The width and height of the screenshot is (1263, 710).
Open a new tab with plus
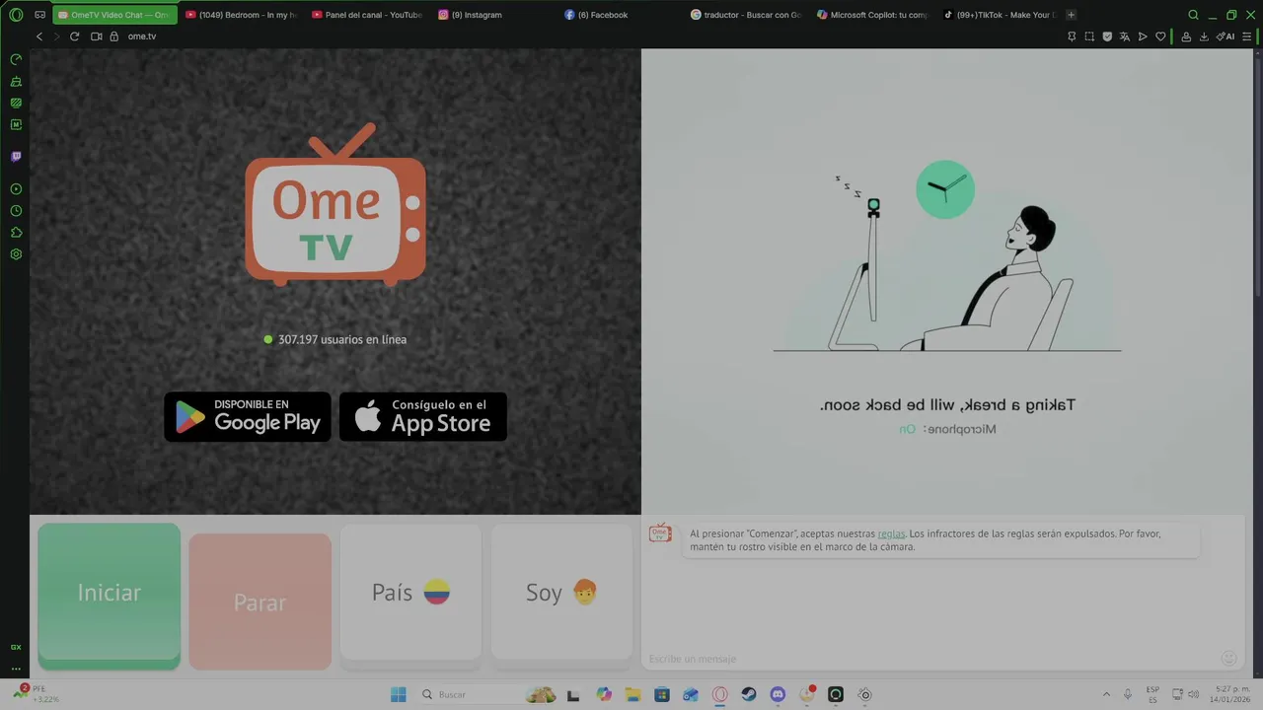tap(1072, 15)
